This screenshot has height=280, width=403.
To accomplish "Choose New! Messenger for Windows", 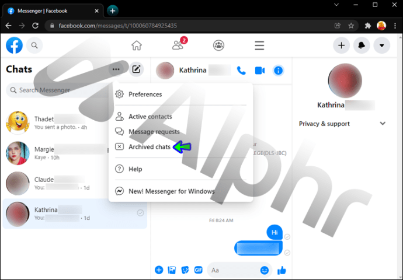I will pos(180,191).
